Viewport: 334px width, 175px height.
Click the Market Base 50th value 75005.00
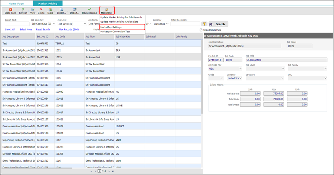(274, 93)
